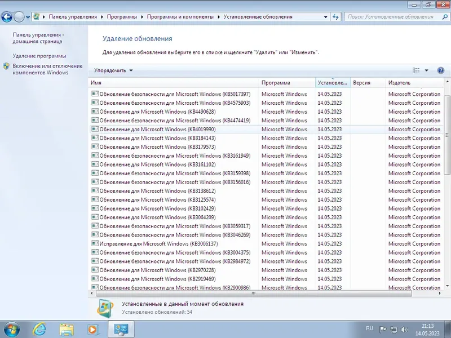The width and height of the screenshot is (451, 338).
Task: Click icon of update KB3004375
Action: [95, 252]
